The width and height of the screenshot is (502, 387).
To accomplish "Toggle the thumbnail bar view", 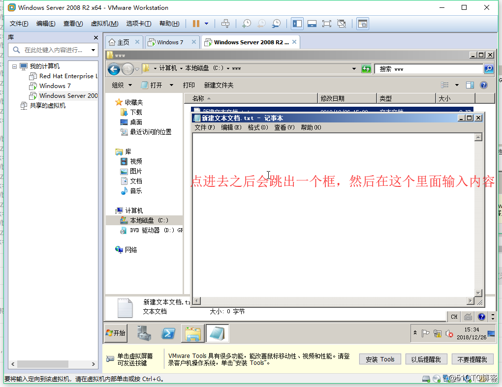I will (x=312, y=23).
